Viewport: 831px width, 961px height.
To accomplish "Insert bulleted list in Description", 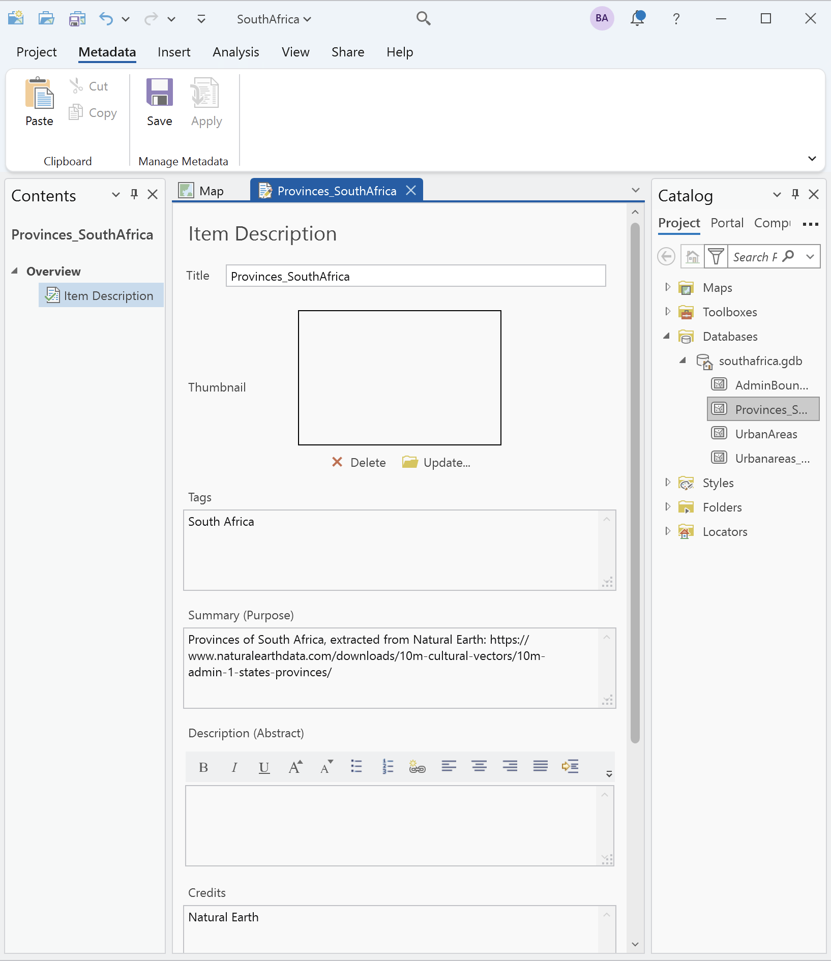I will [357, 766].
